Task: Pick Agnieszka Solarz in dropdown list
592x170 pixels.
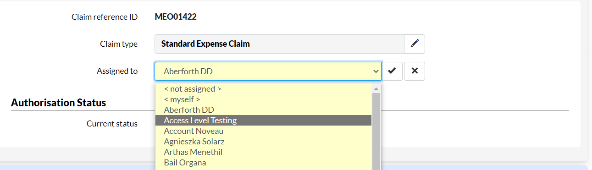Action: [x=263, y=142]
